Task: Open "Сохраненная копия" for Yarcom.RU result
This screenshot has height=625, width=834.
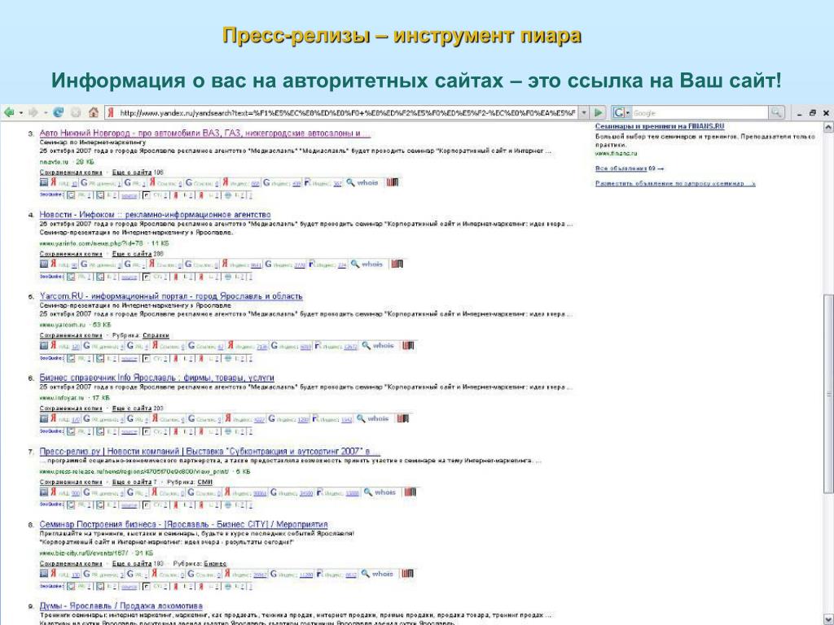Action: (x=71, y=335)
